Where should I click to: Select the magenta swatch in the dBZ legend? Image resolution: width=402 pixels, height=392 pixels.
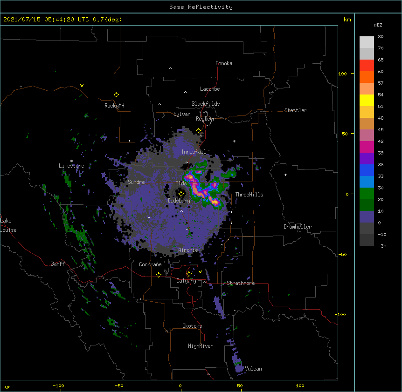pos(367,147)
